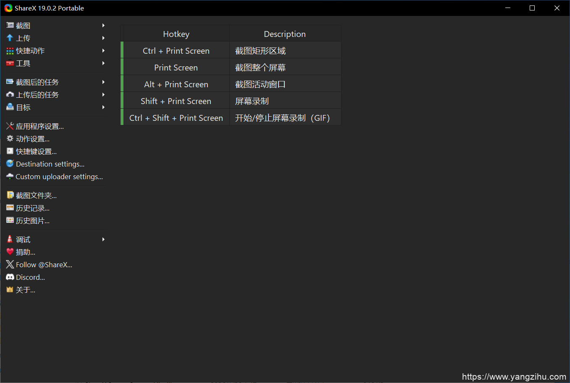Select the 上传 upload arrow icon

coord(9,38)
